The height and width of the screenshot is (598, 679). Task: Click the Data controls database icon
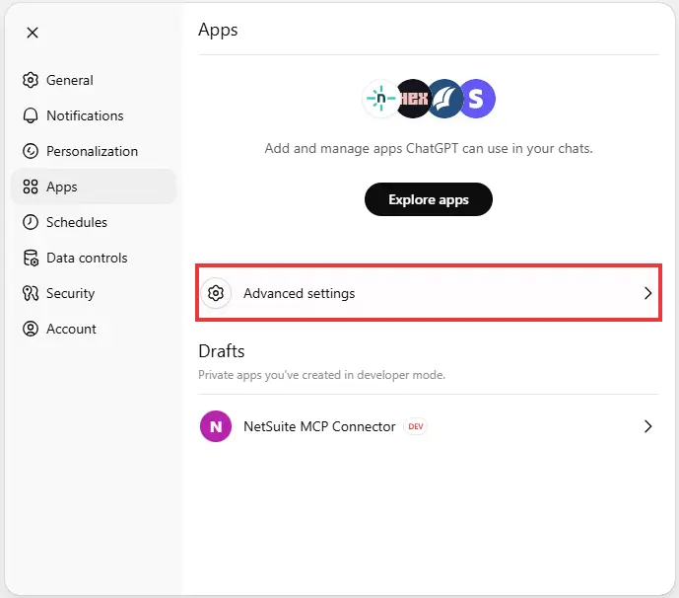(31, 258)
